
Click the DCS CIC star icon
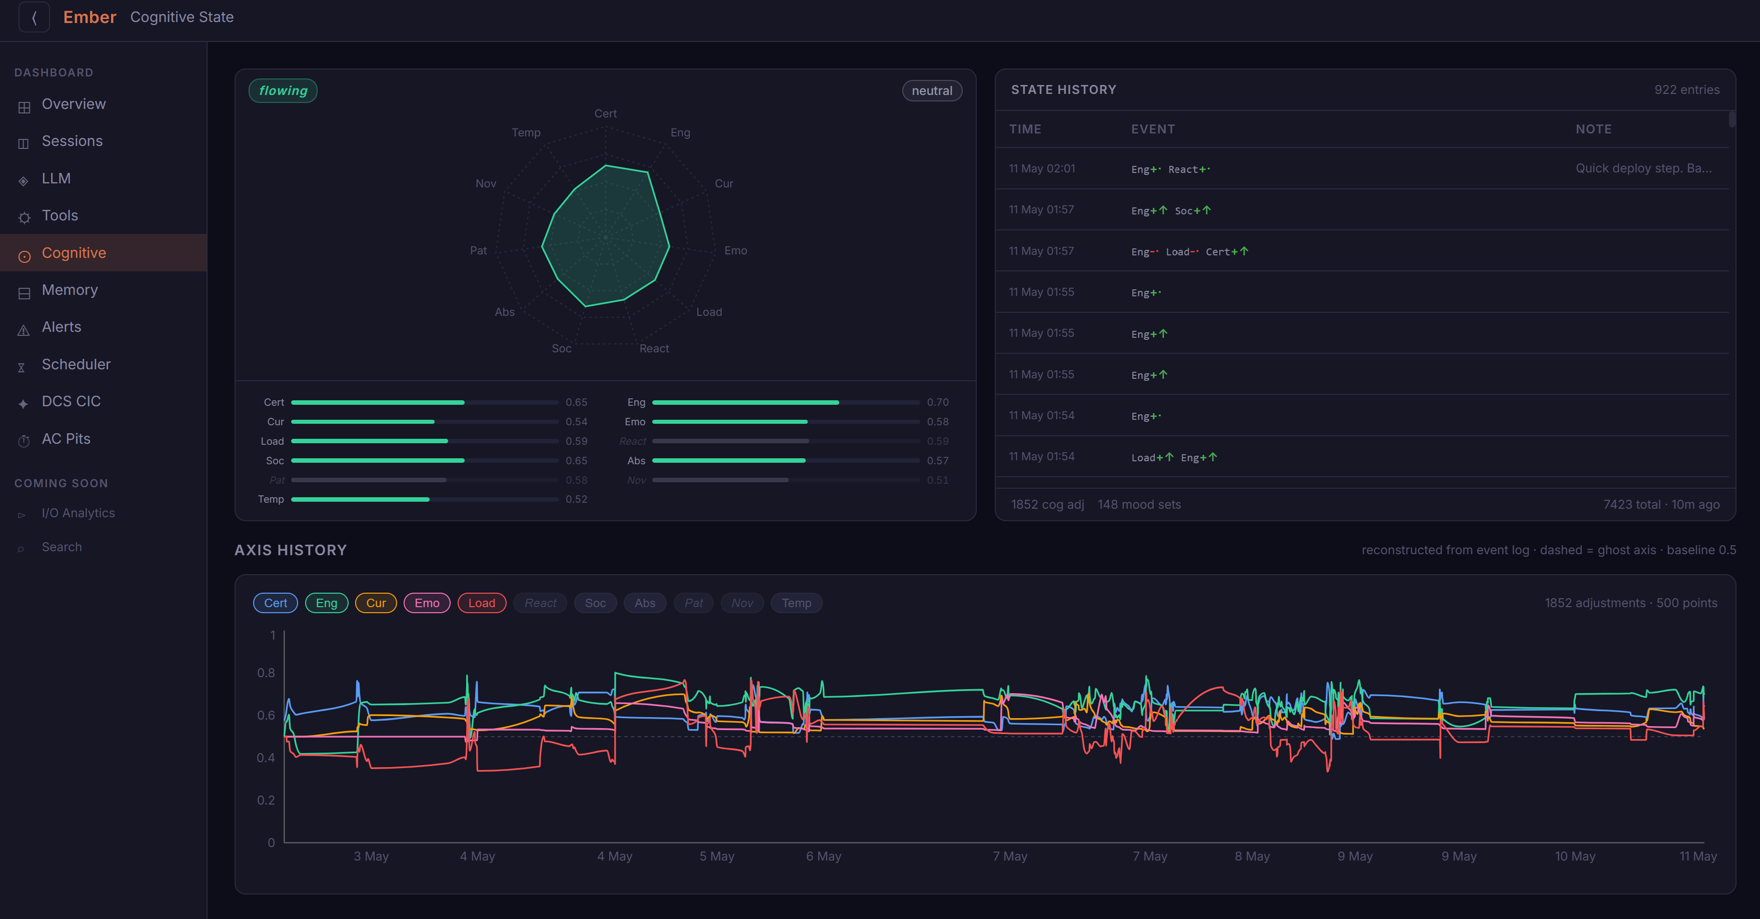(23, 404)
